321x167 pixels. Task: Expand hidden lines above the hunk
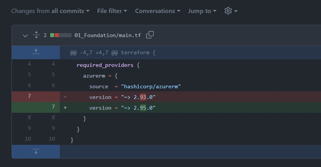point(36,52)
